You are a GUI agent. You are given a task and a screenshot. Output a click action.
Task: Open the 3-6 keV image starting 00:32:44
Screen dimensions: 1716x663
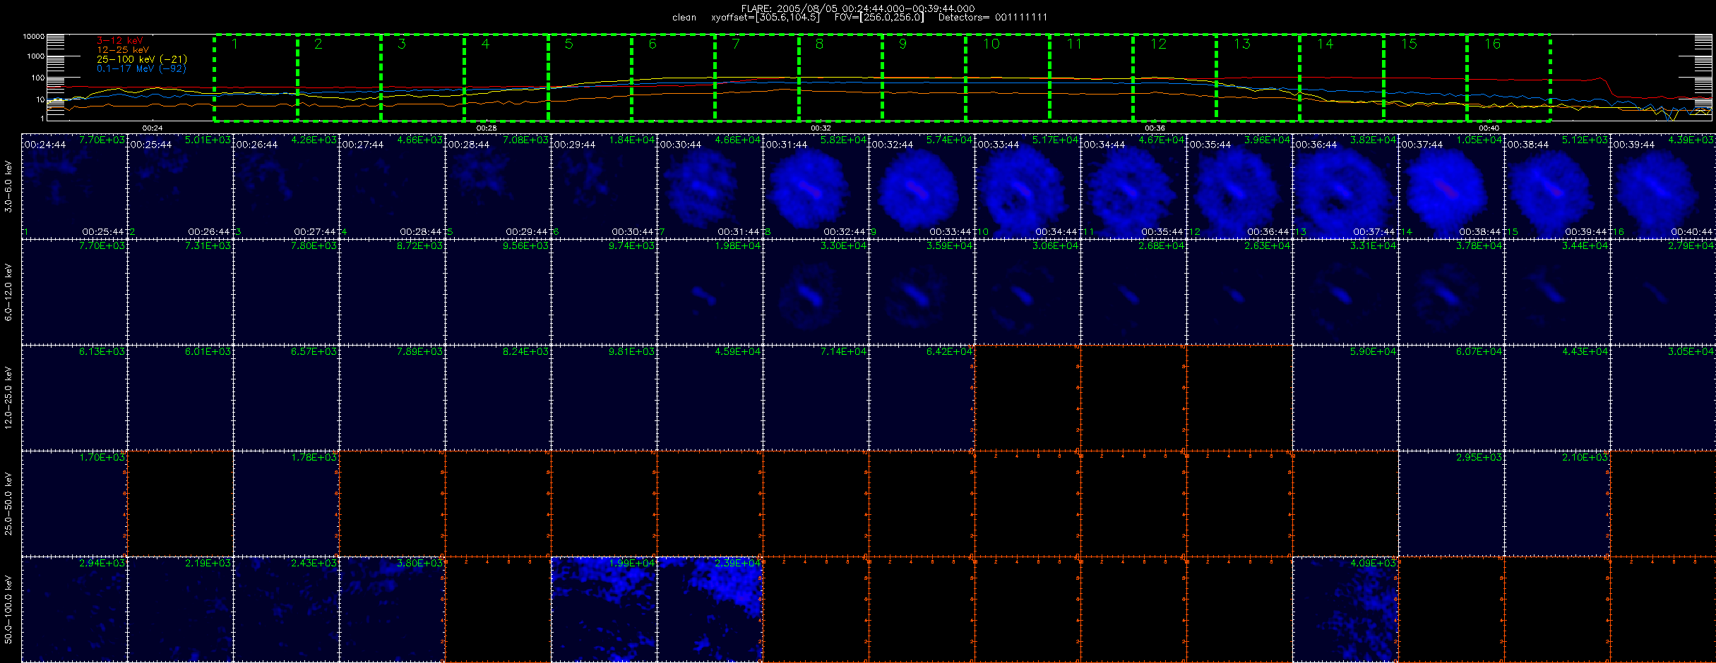[x=922, y=186]
